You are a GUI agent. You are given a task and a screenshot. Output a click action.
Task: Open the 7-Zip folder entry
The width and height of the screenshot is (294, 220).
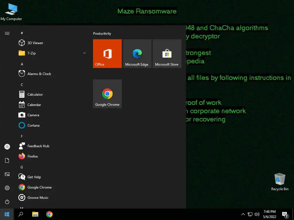point(52,53)
